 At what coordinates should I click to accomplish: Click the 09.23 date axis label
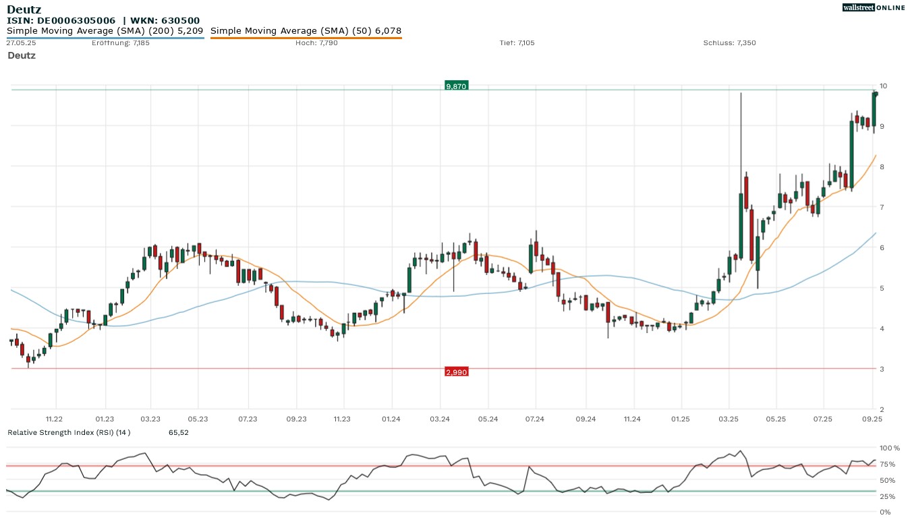click(297, 419)
